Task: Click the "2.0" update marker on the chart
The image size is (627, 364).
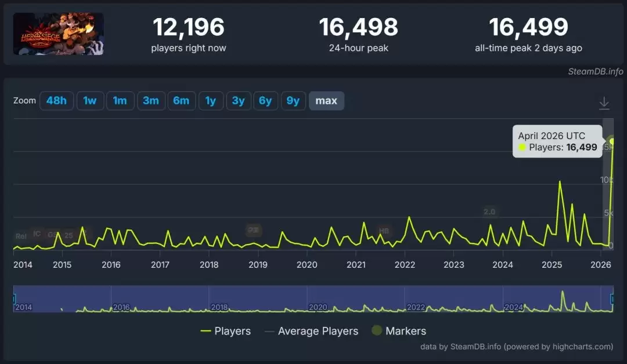Action: pos(489,212)
